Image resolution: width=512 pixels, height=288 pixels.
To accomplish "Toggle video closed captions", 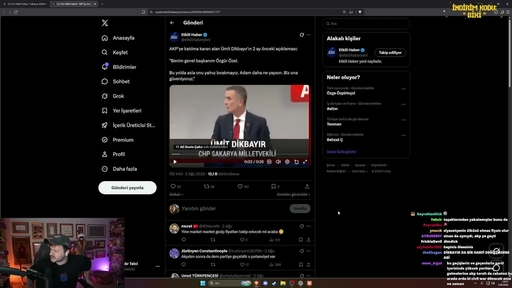I will pos(269,162).
